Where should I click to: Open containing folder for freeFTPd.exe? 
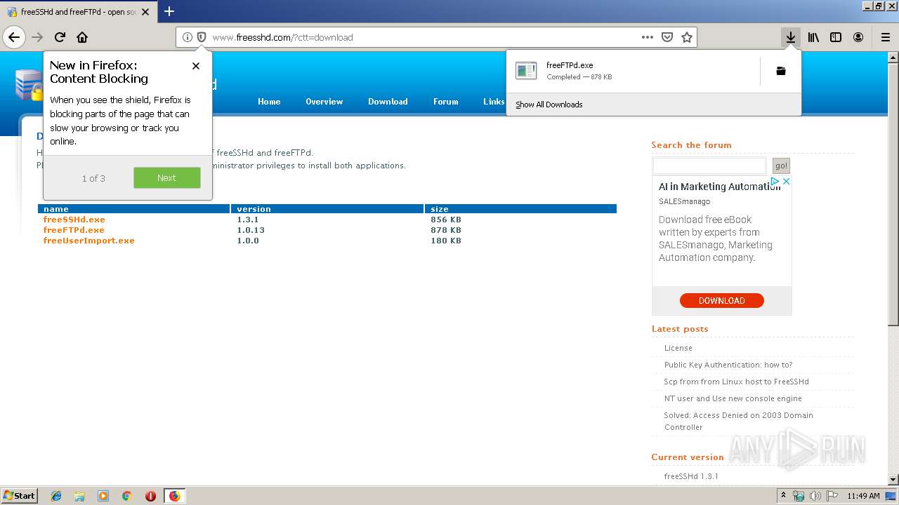click(x=780, y=71)
